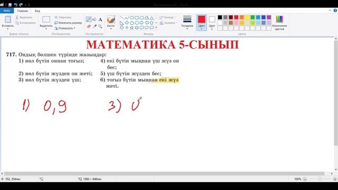
Task: Open the Файл menu
Action: [7, 11]
